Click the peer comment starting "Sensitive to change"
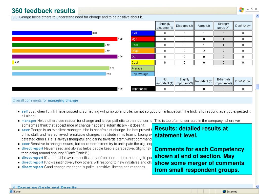This screenshot has height=194, width=259. [87, 144]
